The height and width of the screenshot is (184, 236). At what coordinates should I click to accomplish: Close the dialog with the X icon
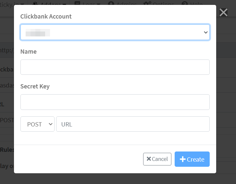point(223,12)
